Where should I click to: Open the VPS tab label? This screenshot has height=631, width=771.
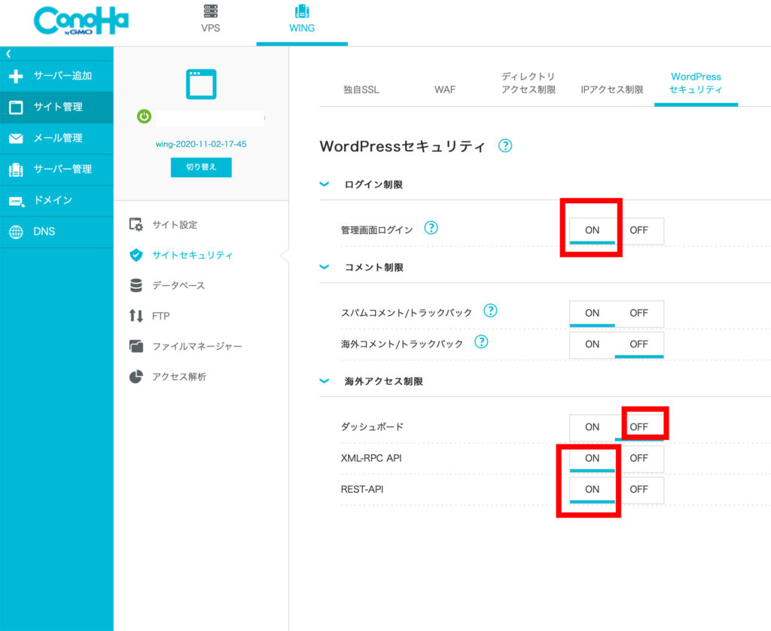tap(211, 28)
